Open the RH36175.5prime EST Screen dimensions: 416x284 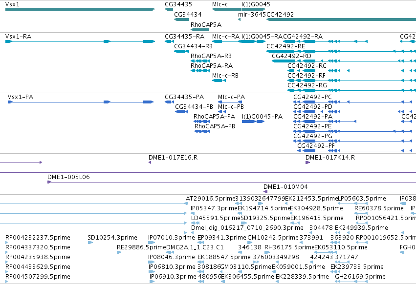tap(266, 252)
